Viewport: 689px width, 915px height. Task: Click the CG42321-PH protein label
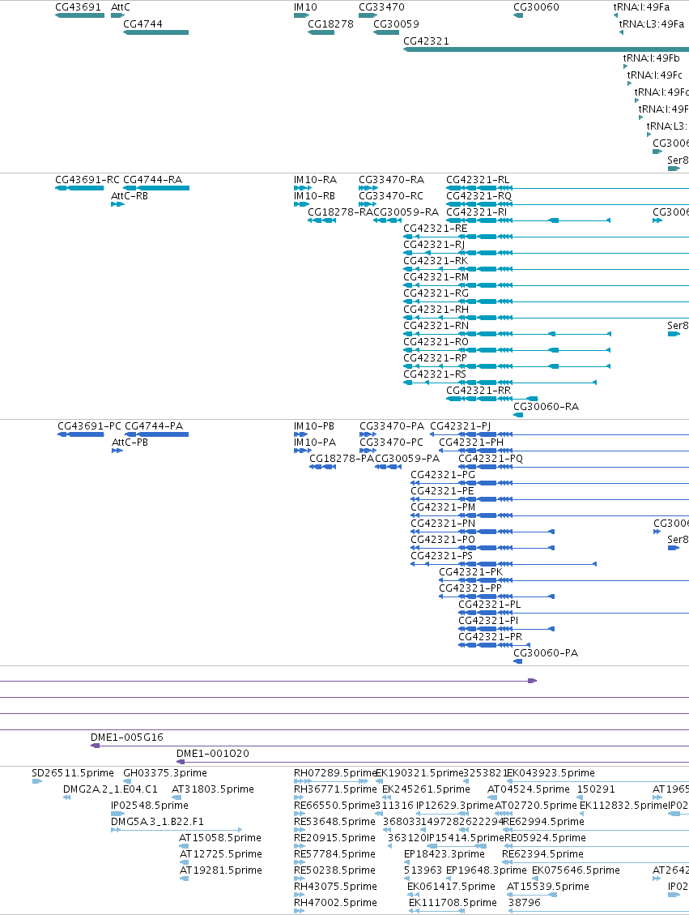click(471, 443)
